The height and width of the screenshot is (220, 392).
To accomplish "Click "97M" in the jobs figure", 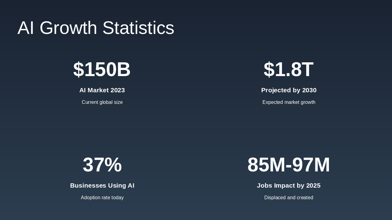I will pos(311,165).
